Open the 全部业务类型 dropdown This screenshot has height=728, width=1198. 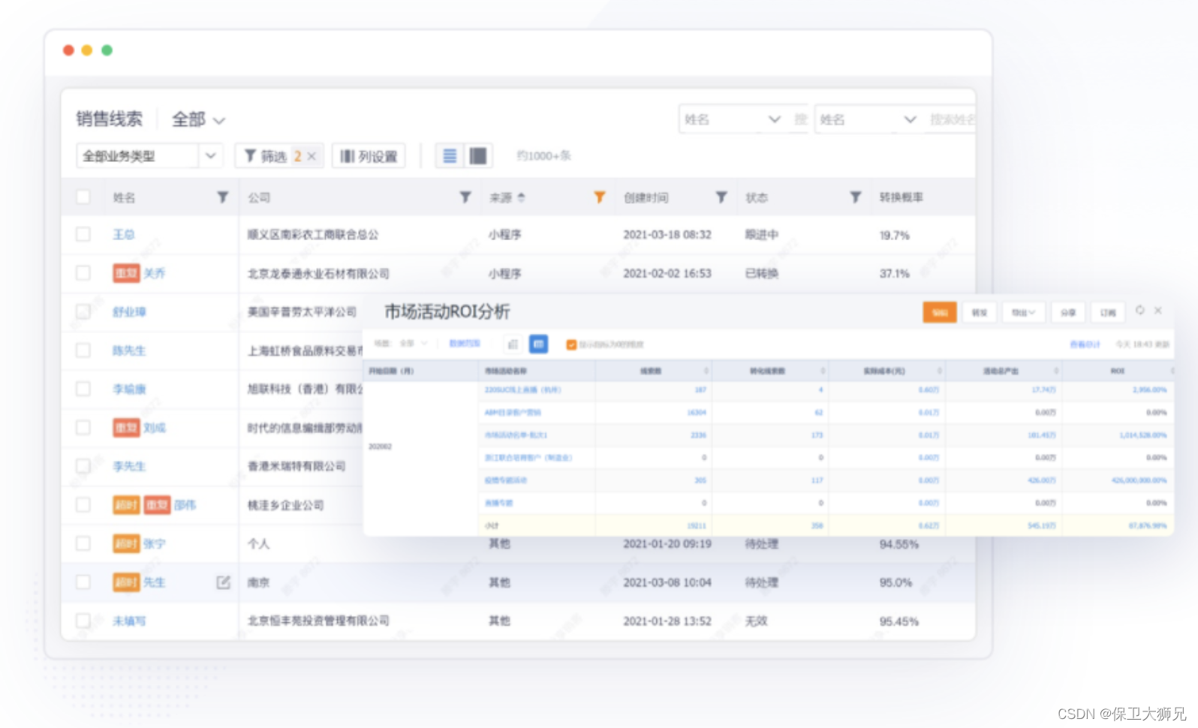coord(149,156)
